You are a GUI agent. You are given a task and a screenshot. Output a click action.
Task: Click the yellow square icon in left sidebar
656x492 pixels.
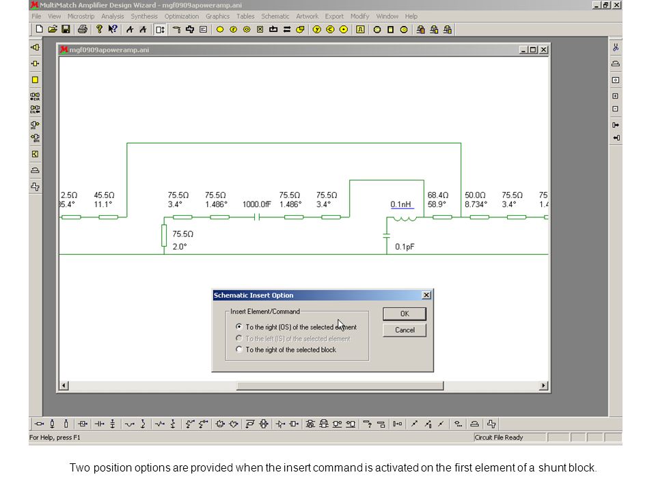coord(35,79)
